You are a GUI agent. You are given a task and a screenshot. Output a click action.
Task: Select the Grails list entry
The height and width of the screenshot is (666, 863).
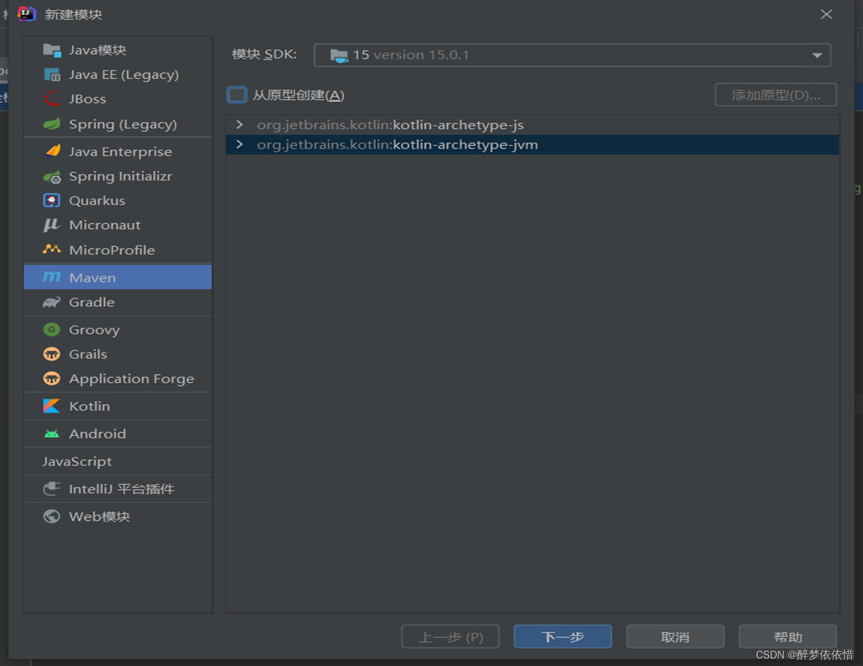pos(118,354)
